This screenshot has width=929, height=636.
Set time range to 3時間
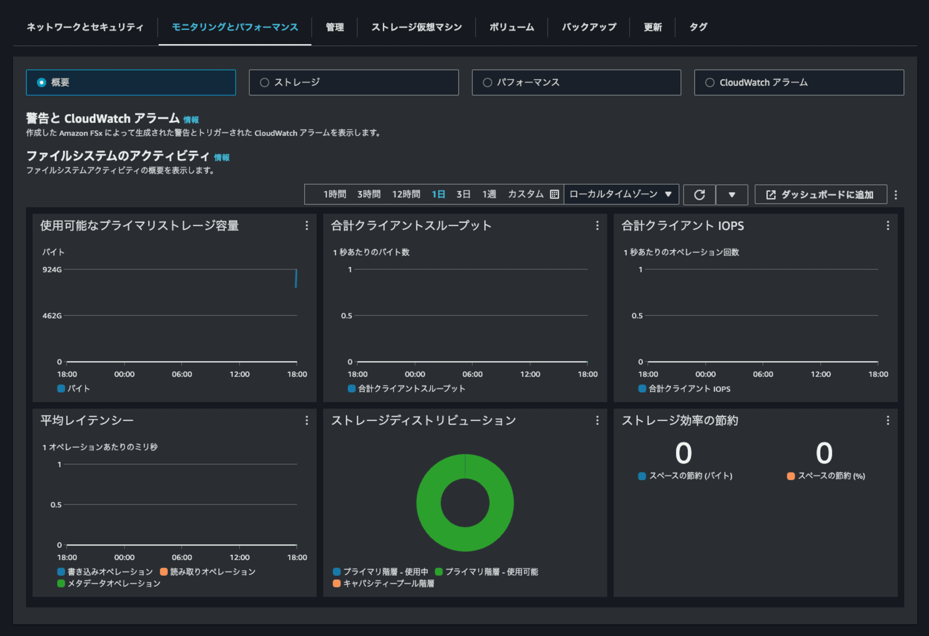click(x=369, y=194)
